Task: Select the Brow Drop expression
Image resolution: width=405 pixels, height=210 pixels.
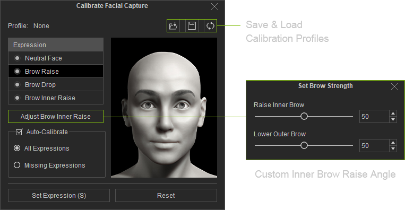Action: pos(56,85)
